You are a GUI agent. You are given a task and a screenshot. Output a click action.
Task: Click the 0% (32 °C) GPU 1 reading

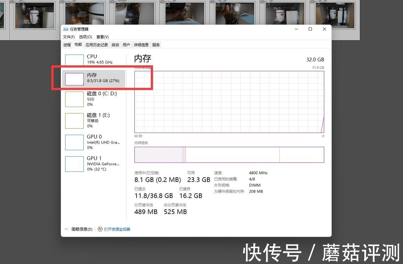96,169
